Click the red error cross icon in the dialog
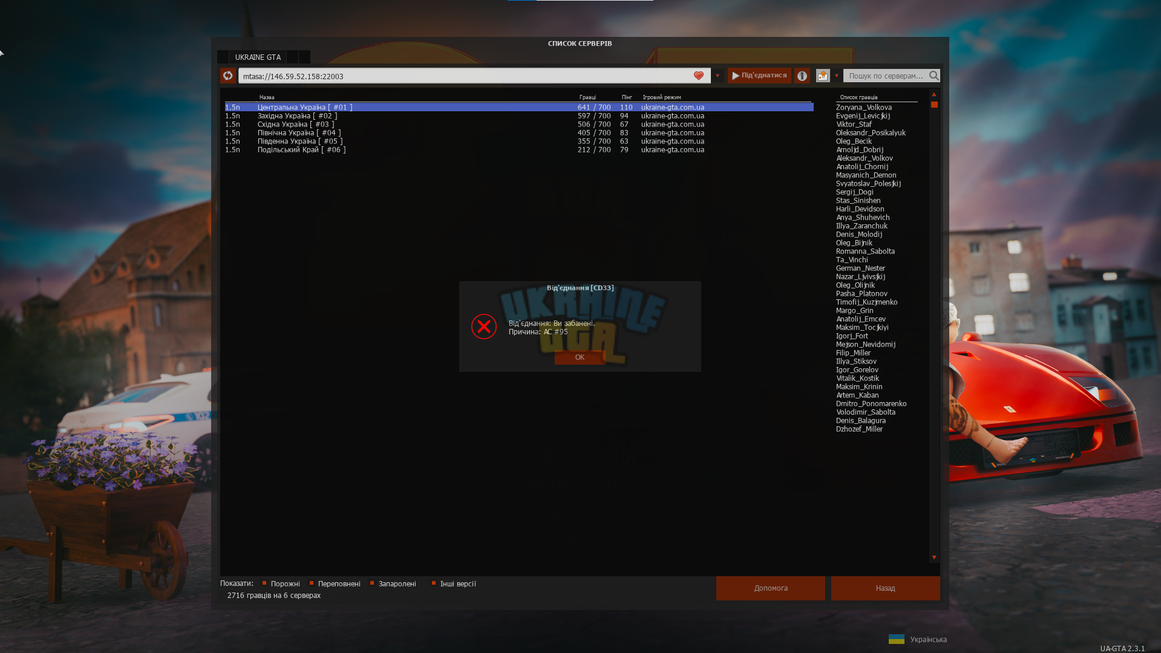The image size is (1161, 653). point(484,326)
